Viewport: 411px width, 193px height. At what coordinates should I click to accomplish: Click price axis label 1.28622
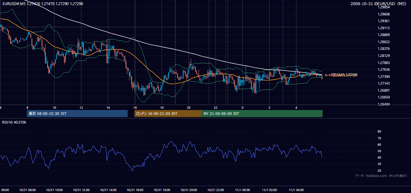point(384,42)
